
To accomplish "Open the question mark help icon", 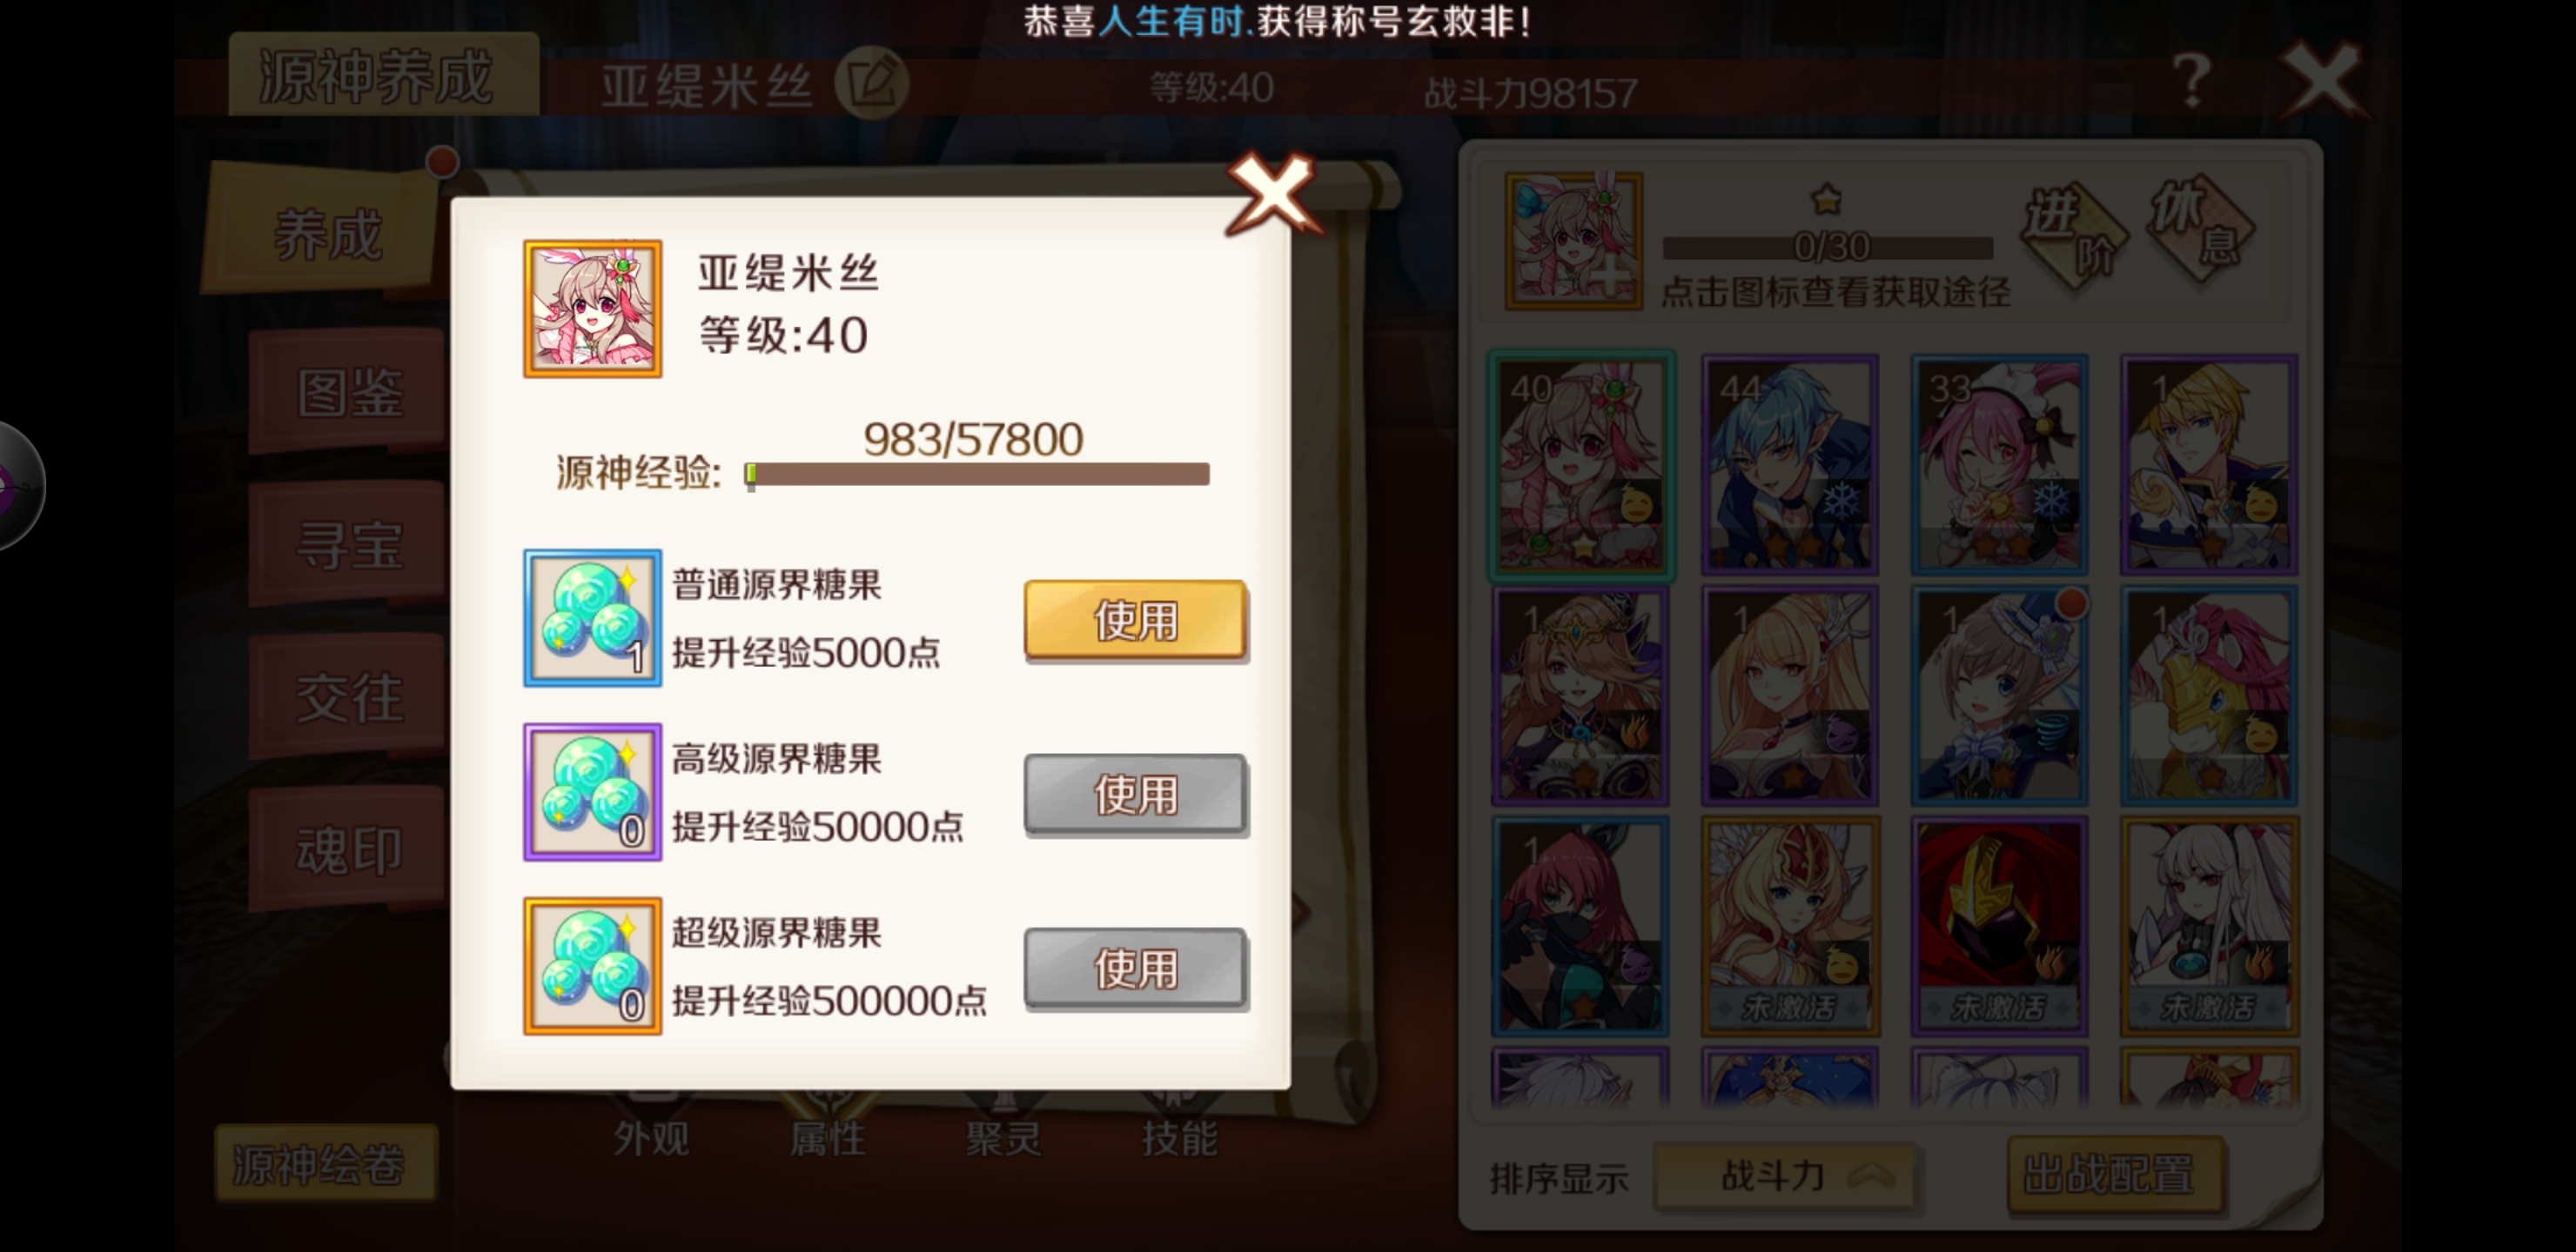I will [x=2191, y=80].
